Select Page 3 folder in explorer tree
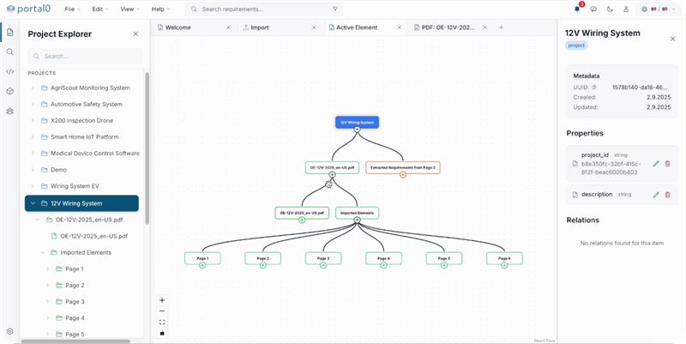Viewport: 686px width, 344px height. pyautogui.click(x=75, y=302)
